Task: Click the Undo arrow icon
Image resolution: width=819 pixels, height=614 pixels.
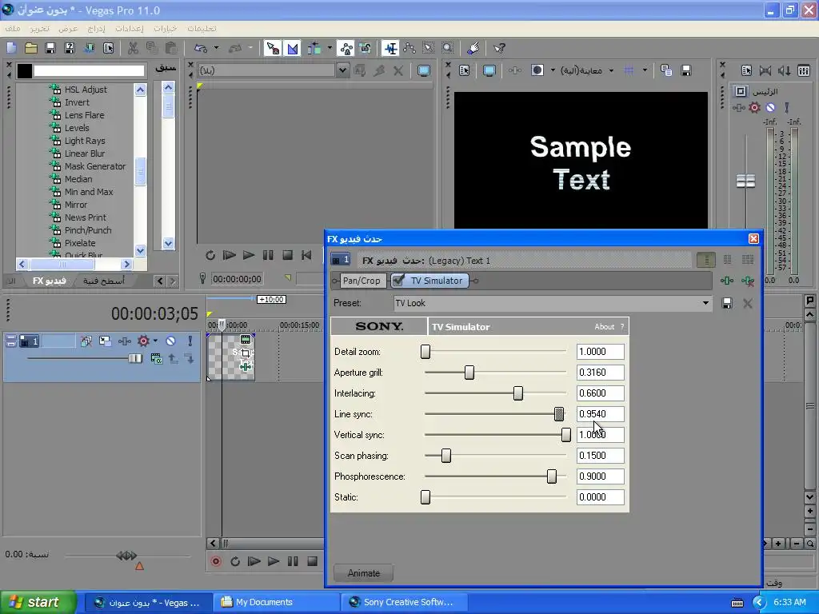Action: pyautogui.click(x=201, y=49)
